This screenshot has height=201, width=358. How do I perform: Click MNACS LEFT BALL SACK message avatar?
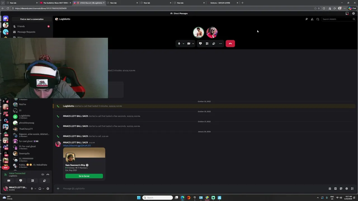pos(58,144)
